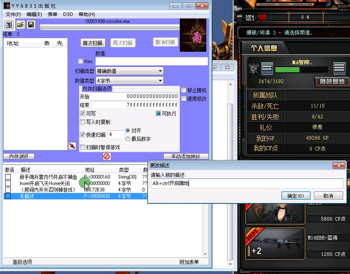The image size is (350, 274).
Task: Click the save floppy disk icon
Action: coord(31,24)
